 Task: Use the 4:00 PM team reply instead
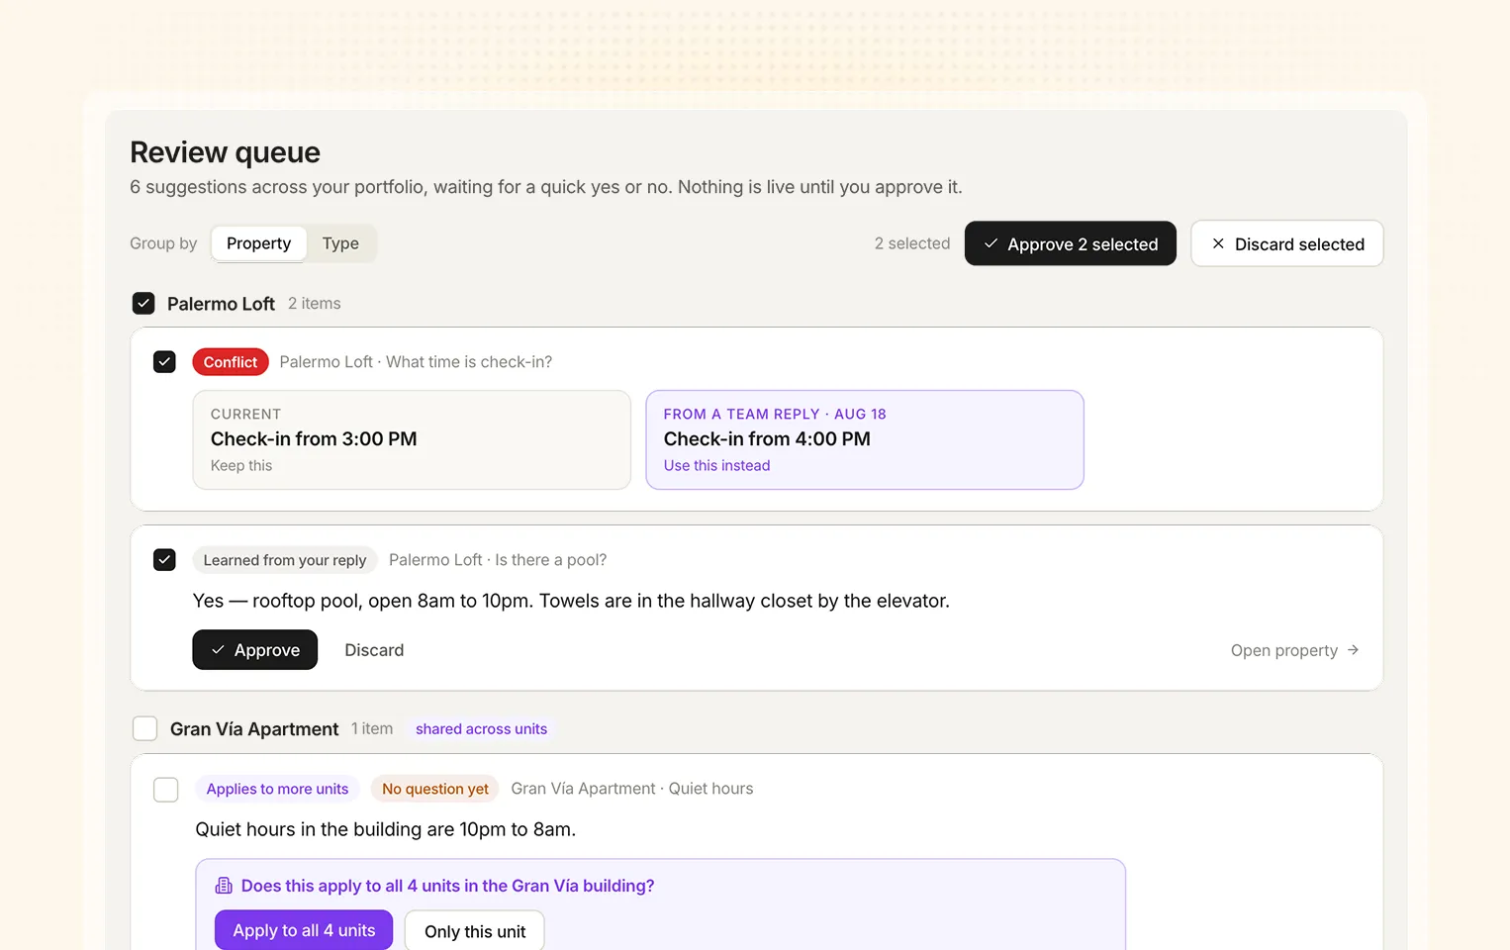click(865, 440)
